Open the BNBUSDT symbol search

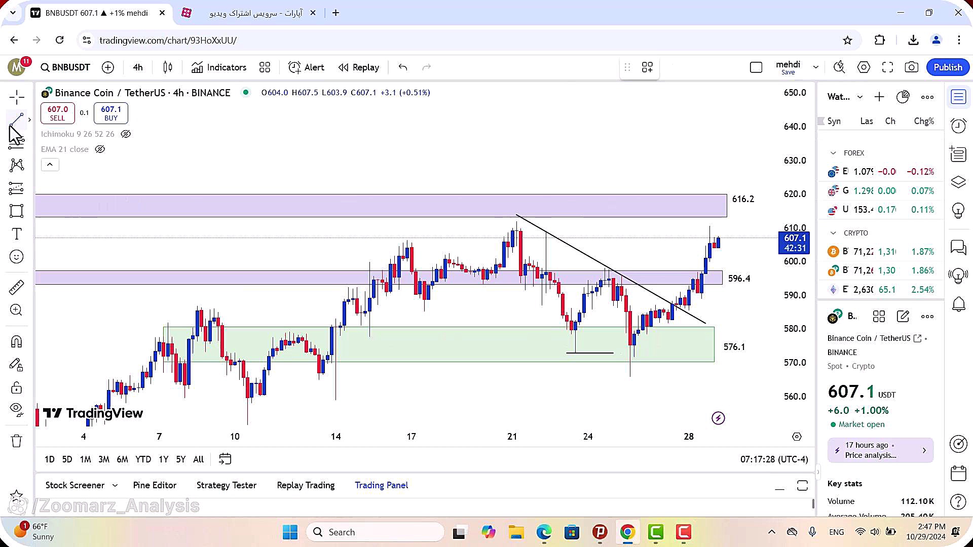coord(65,67)
